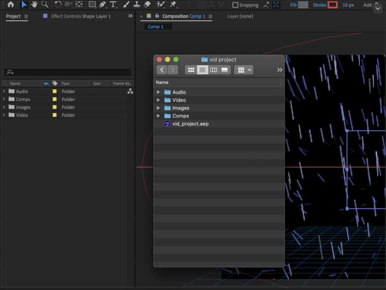The height and width of the screenshot is (290, 386).
Task: Select the Brush tool
Action: click(x=126, y=4)
